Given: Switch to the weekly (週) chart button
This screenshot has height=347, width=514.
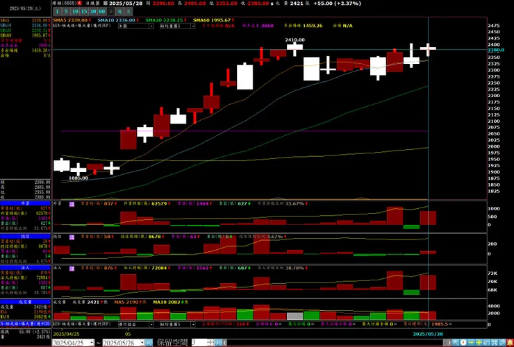Looking at the screenshot, I should [119, 12].
